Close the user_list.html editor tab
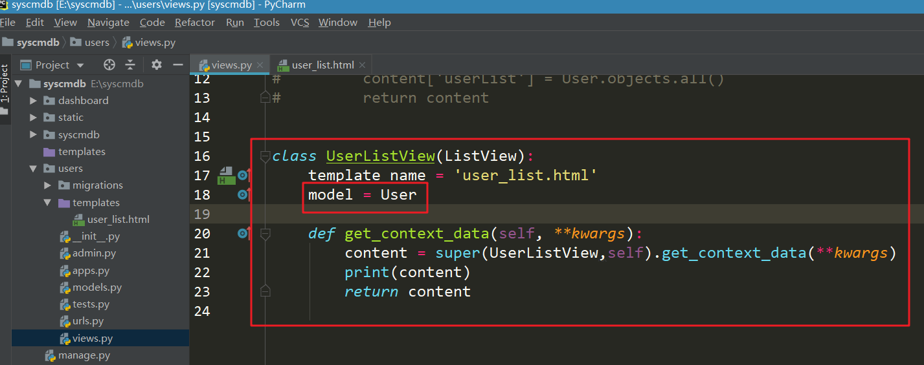This screenshot has width=924, height=365. 362,65
